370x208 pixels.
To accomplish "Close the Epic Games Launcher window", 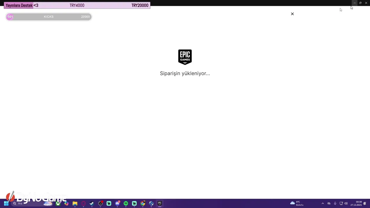I will 366,3.
